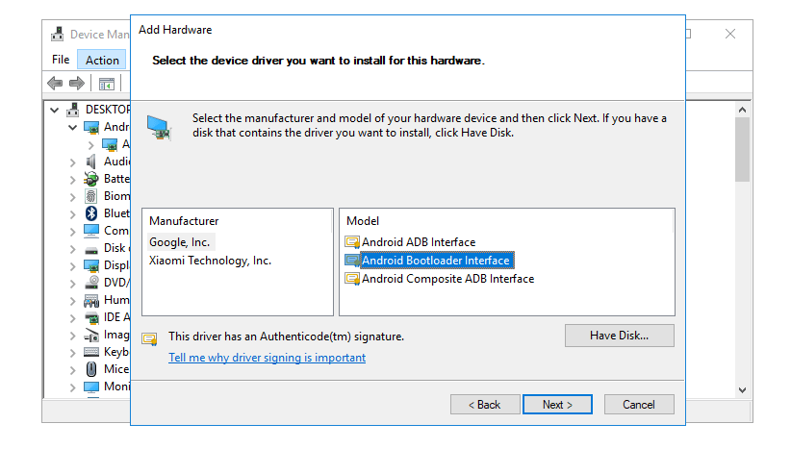791x449 pixels.
Task: Close the Device Manager window
Action: tap(730, 35)
